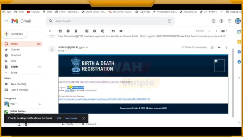Get add-ons plus icon
243x137 pixels.
(x=239, y=78)
